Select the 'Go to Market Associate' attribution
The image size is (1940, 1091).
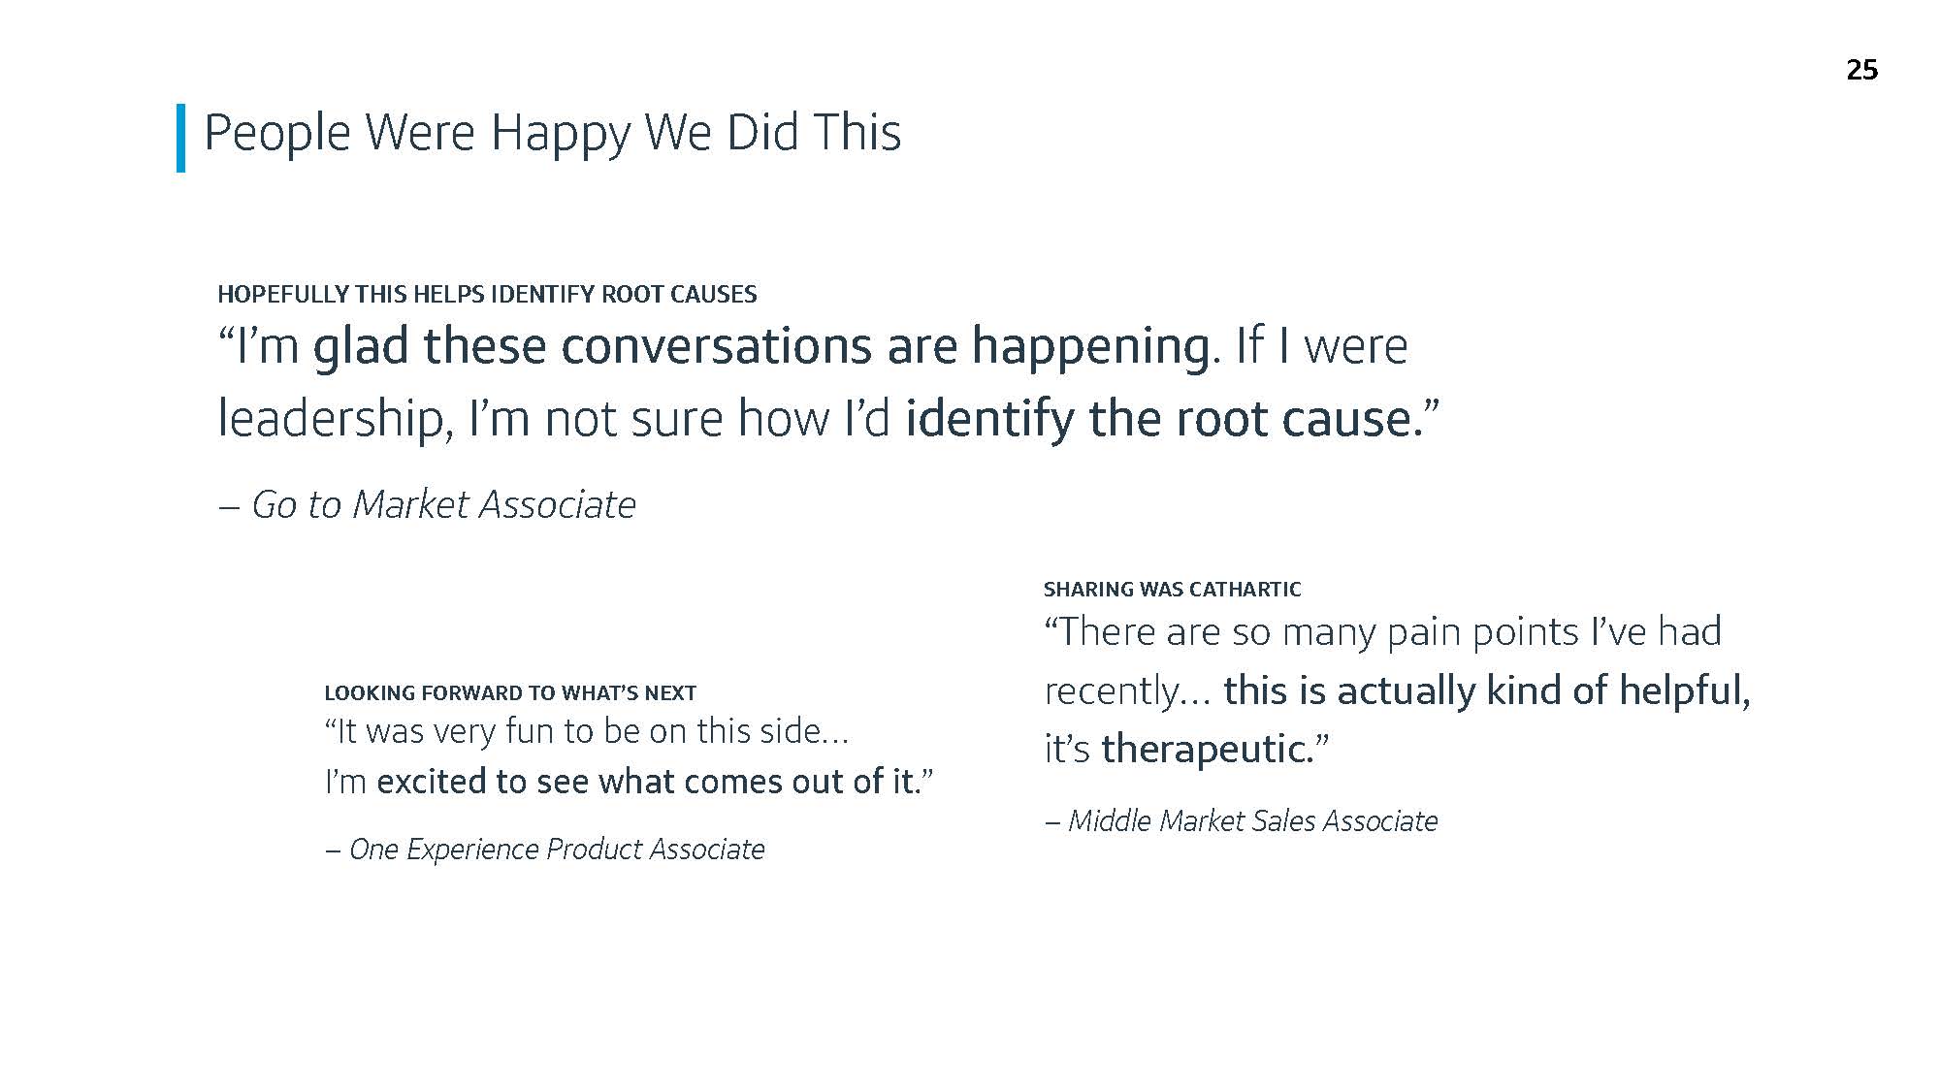click(x=443, y=504)
